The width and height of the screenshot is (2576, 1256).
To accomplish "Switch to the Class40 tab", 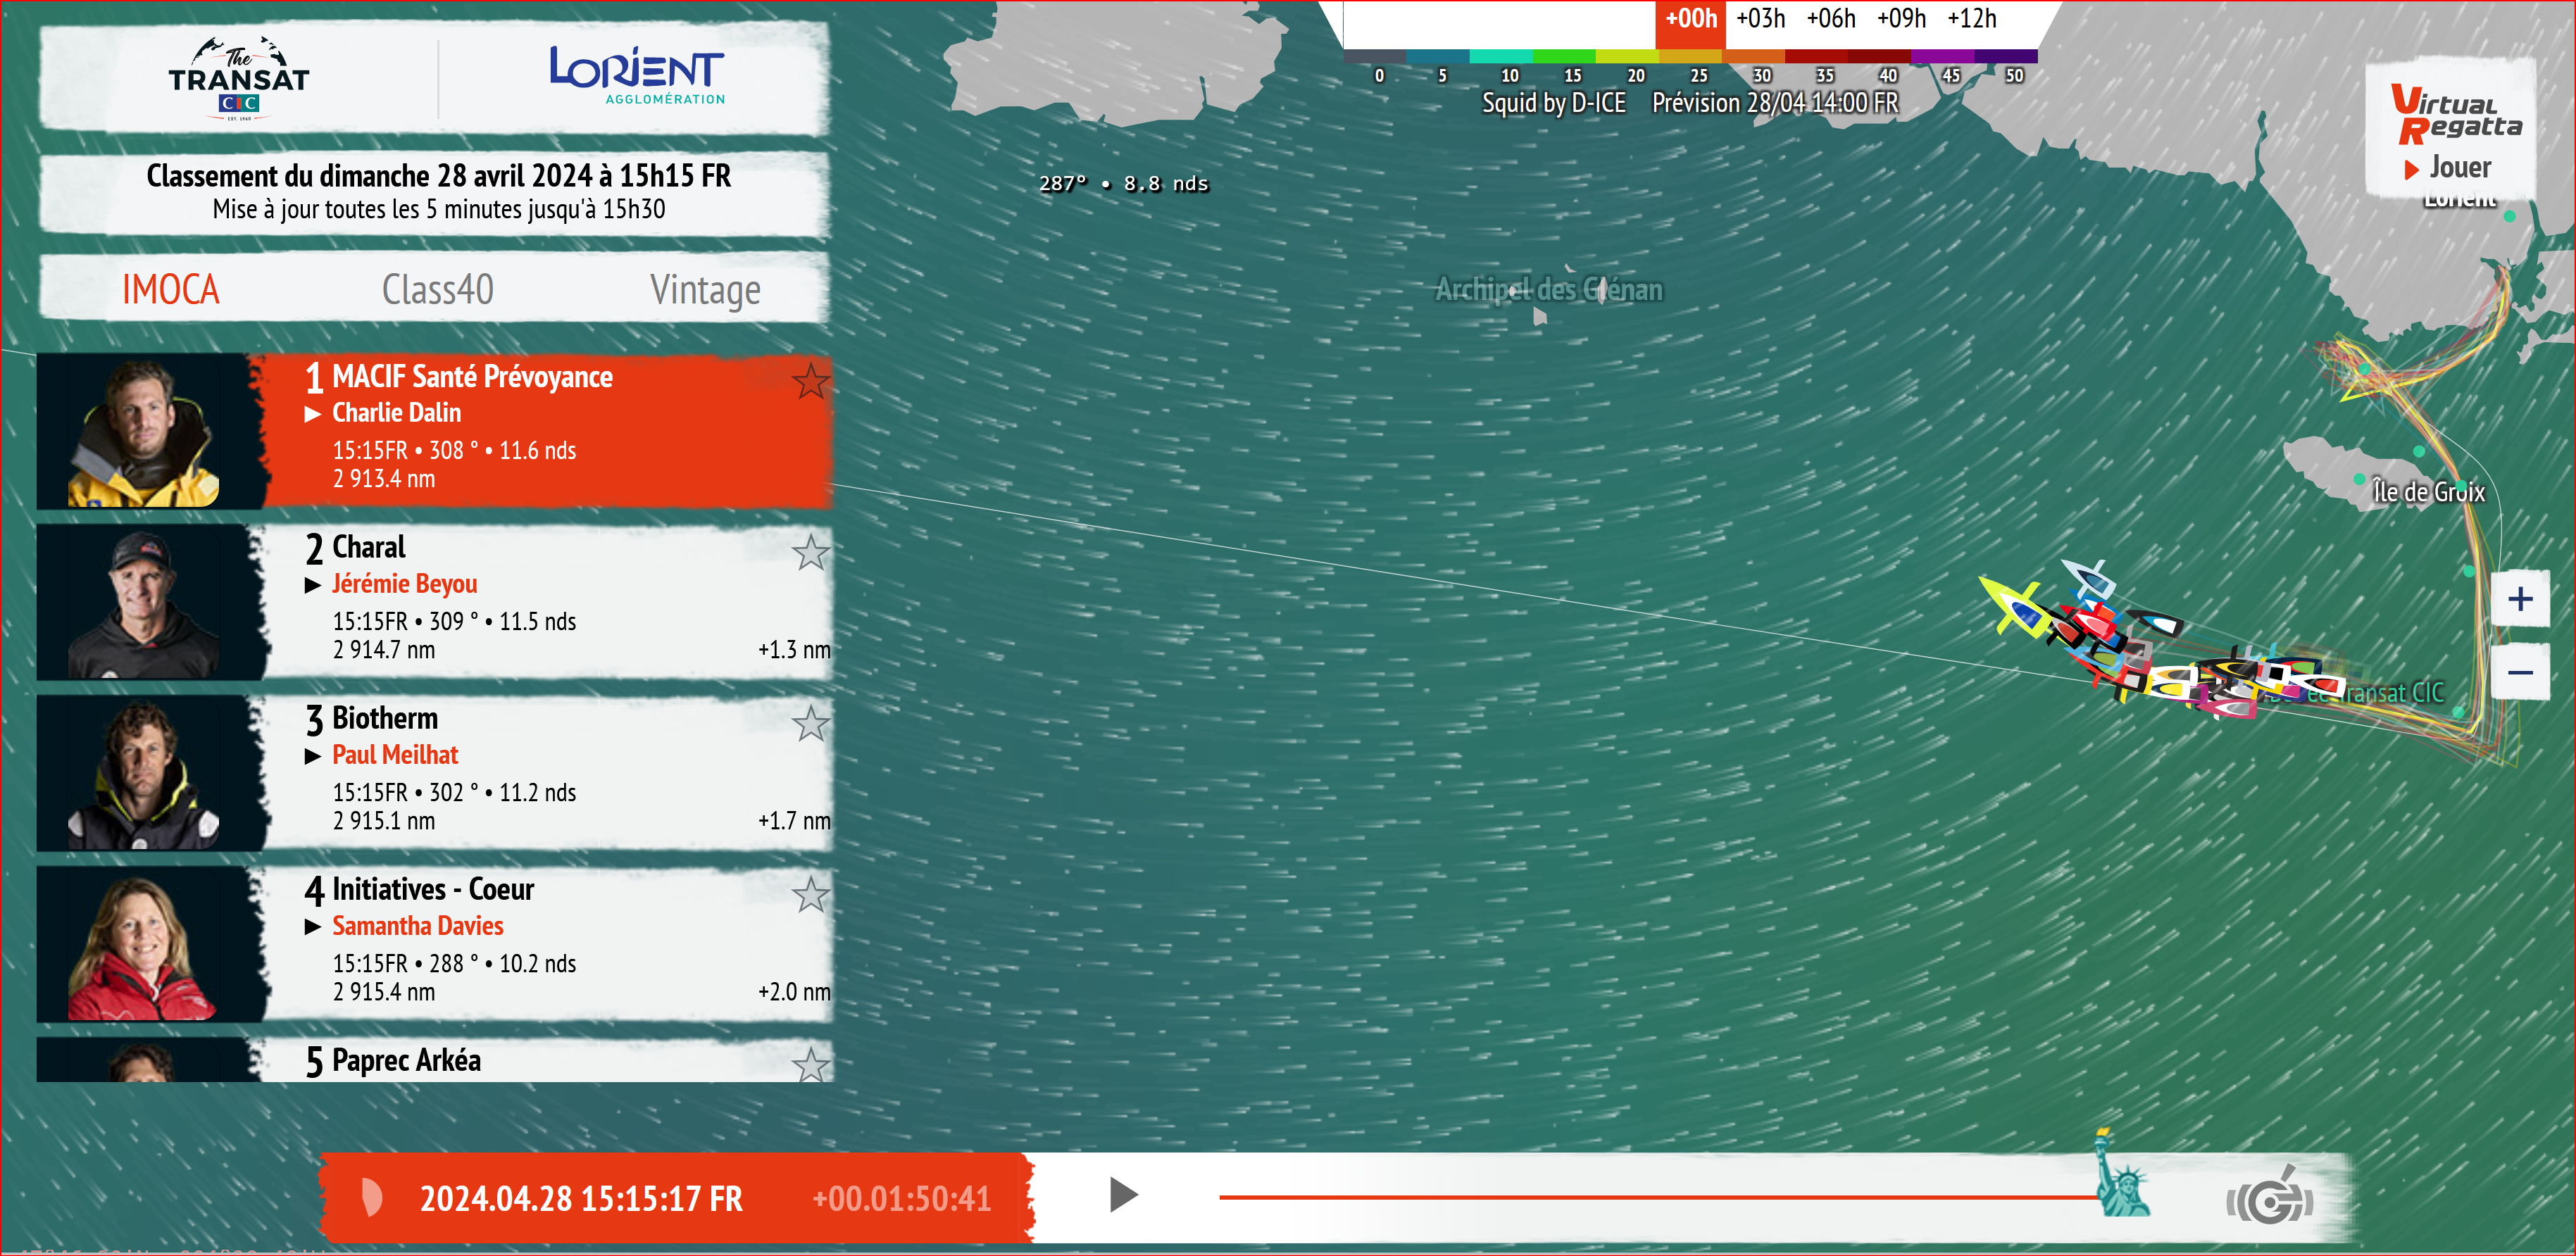I will tap(438, 290).
